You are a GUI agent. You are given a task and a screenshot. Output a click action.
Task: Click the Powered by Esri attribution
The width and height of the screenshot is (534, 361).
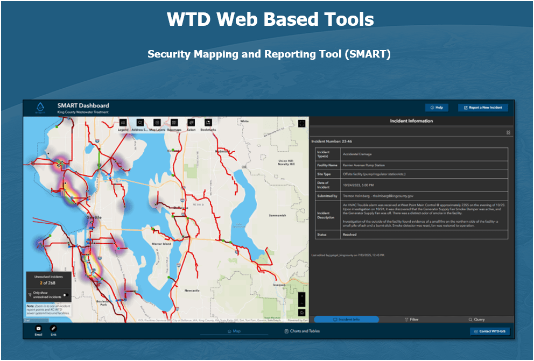298,320
